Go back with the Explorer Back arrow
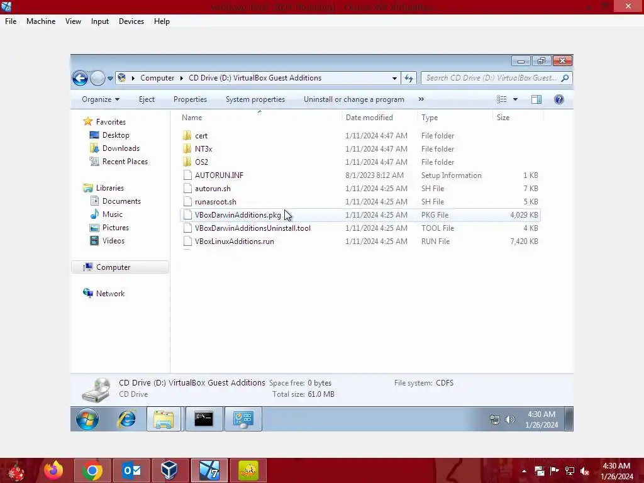The image size is (644, 483). tap(80, 78)
